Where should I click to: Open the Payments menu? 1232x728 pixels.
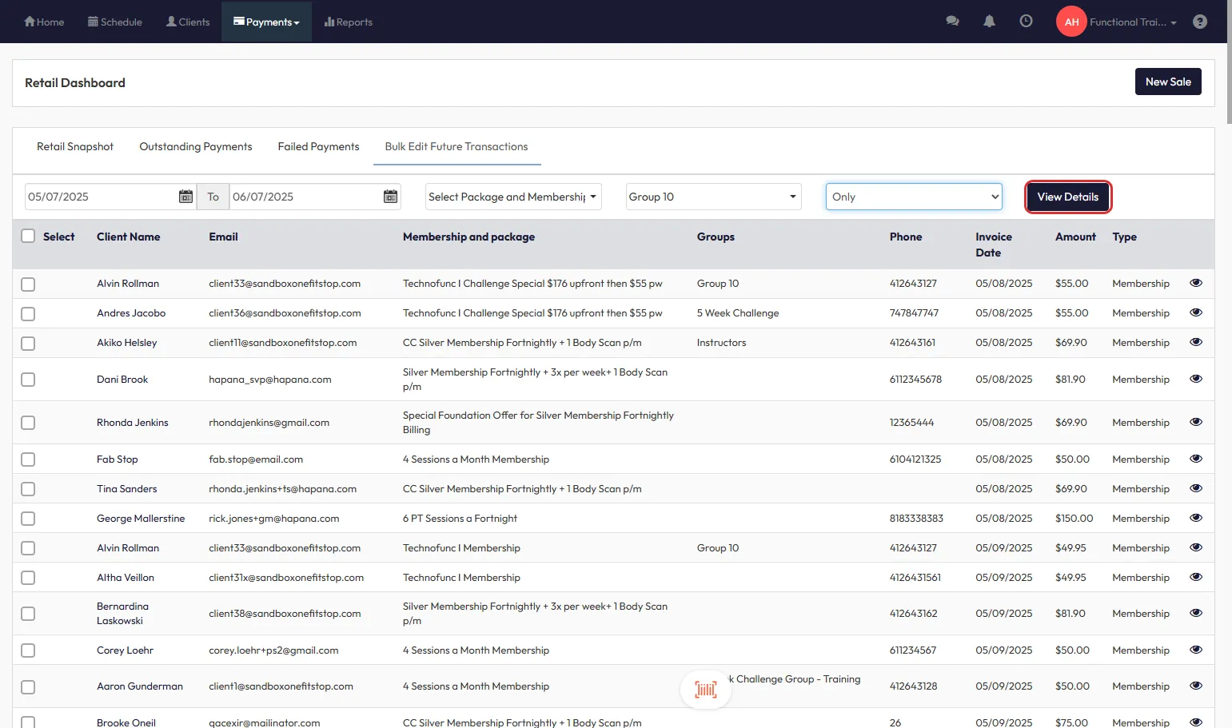click(266, 22)
